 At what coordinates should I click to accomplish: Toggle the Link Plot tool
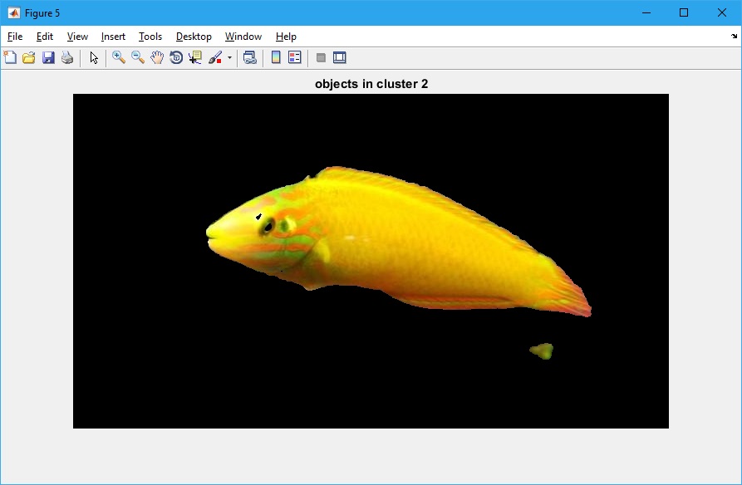pos(249,57)
